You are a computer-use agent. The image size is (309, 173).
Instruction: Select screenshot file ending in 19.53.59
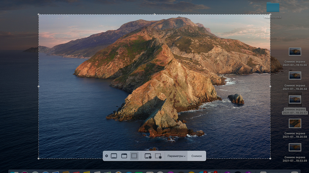click(x=295, y=147)
